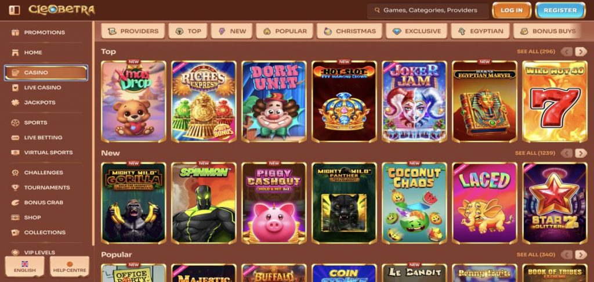This screenshot has width=594, height=282.
Task: Focus the games search field
Action: click(428, 10)
